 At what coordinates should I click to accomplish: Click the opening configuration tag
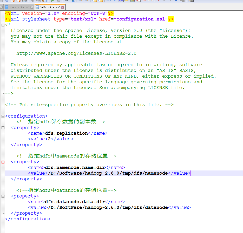pos(26,116)
